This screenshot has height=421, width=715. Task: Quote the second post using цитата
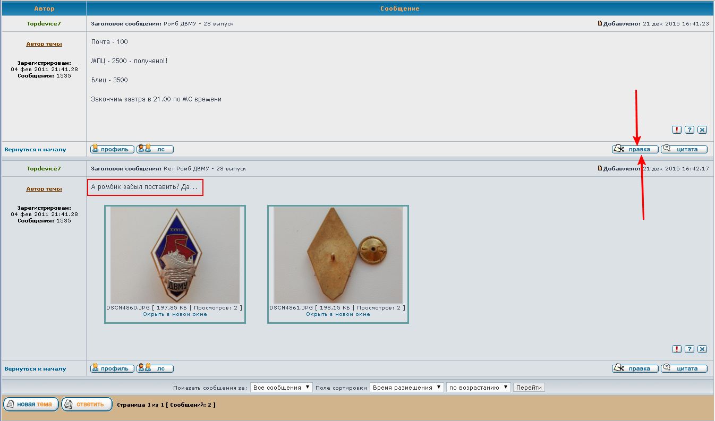pyautogui.click(x=684, y=368)
